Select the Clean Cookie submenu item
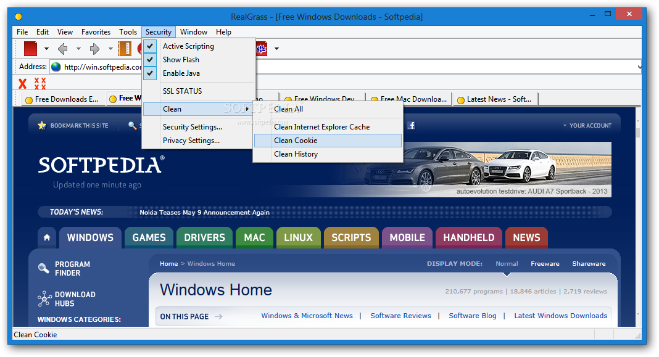Image resolution: width=659 pixels, height=357 pixels. [x=328, y=141]
